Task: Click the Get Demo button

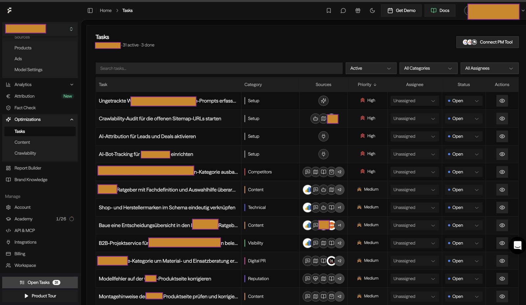Action: (x=401, y=11)
